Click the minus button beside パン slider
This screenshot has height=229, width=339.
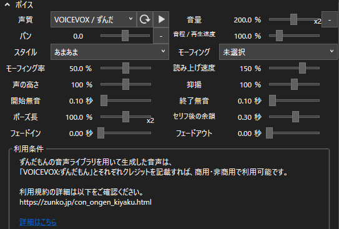(x=161, y=36)
